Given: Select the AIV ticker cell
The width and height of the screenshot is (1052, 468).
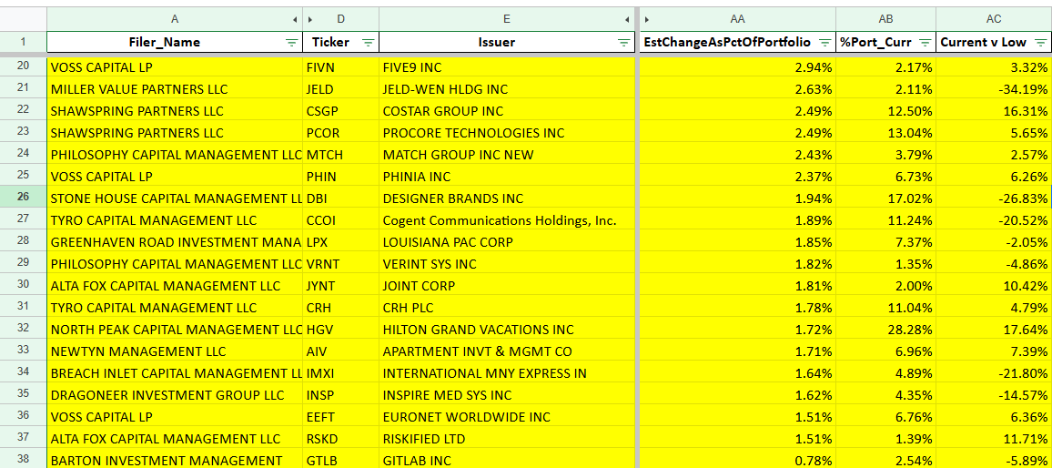Looking at the screenshot, I should click(341, 351).
